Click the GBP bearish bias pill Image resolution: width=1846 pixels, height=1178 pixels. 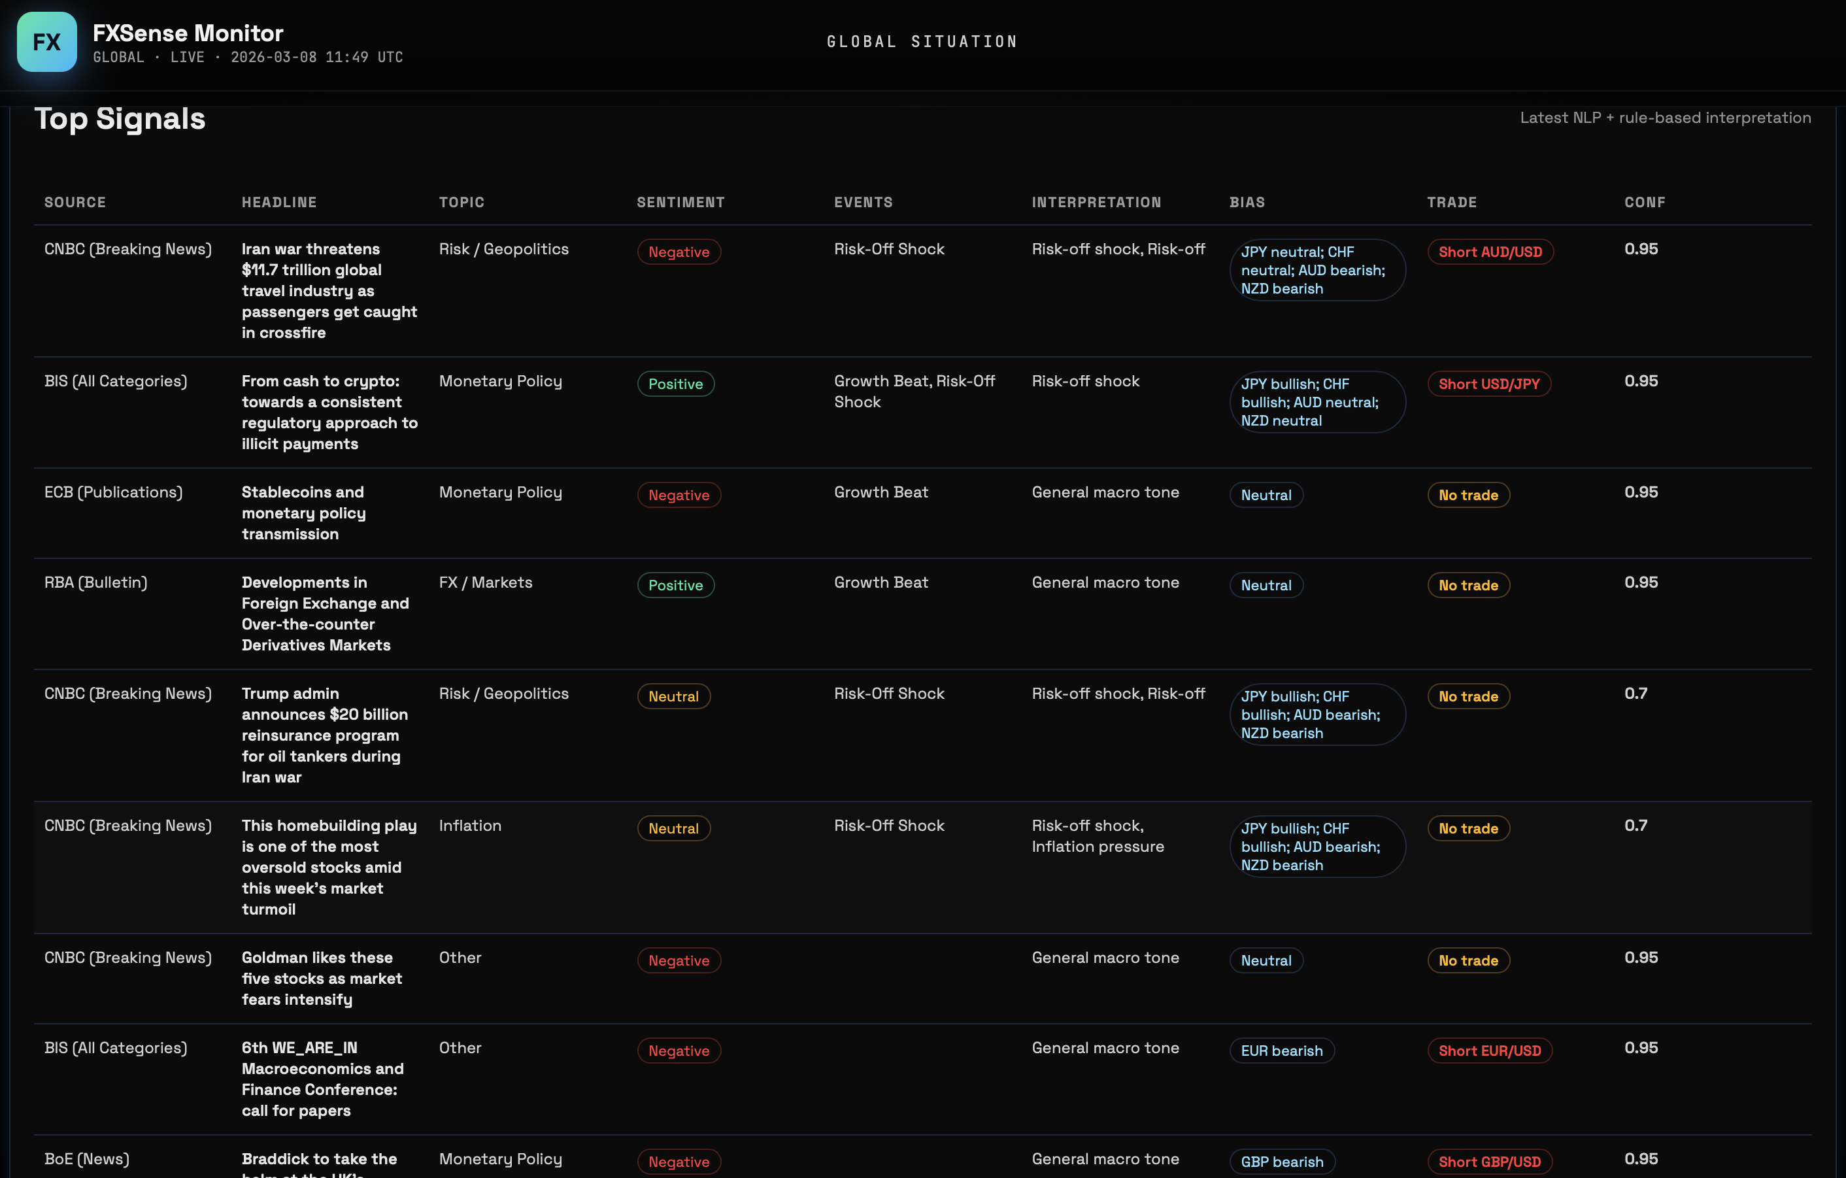[x=1281, y=1162]
